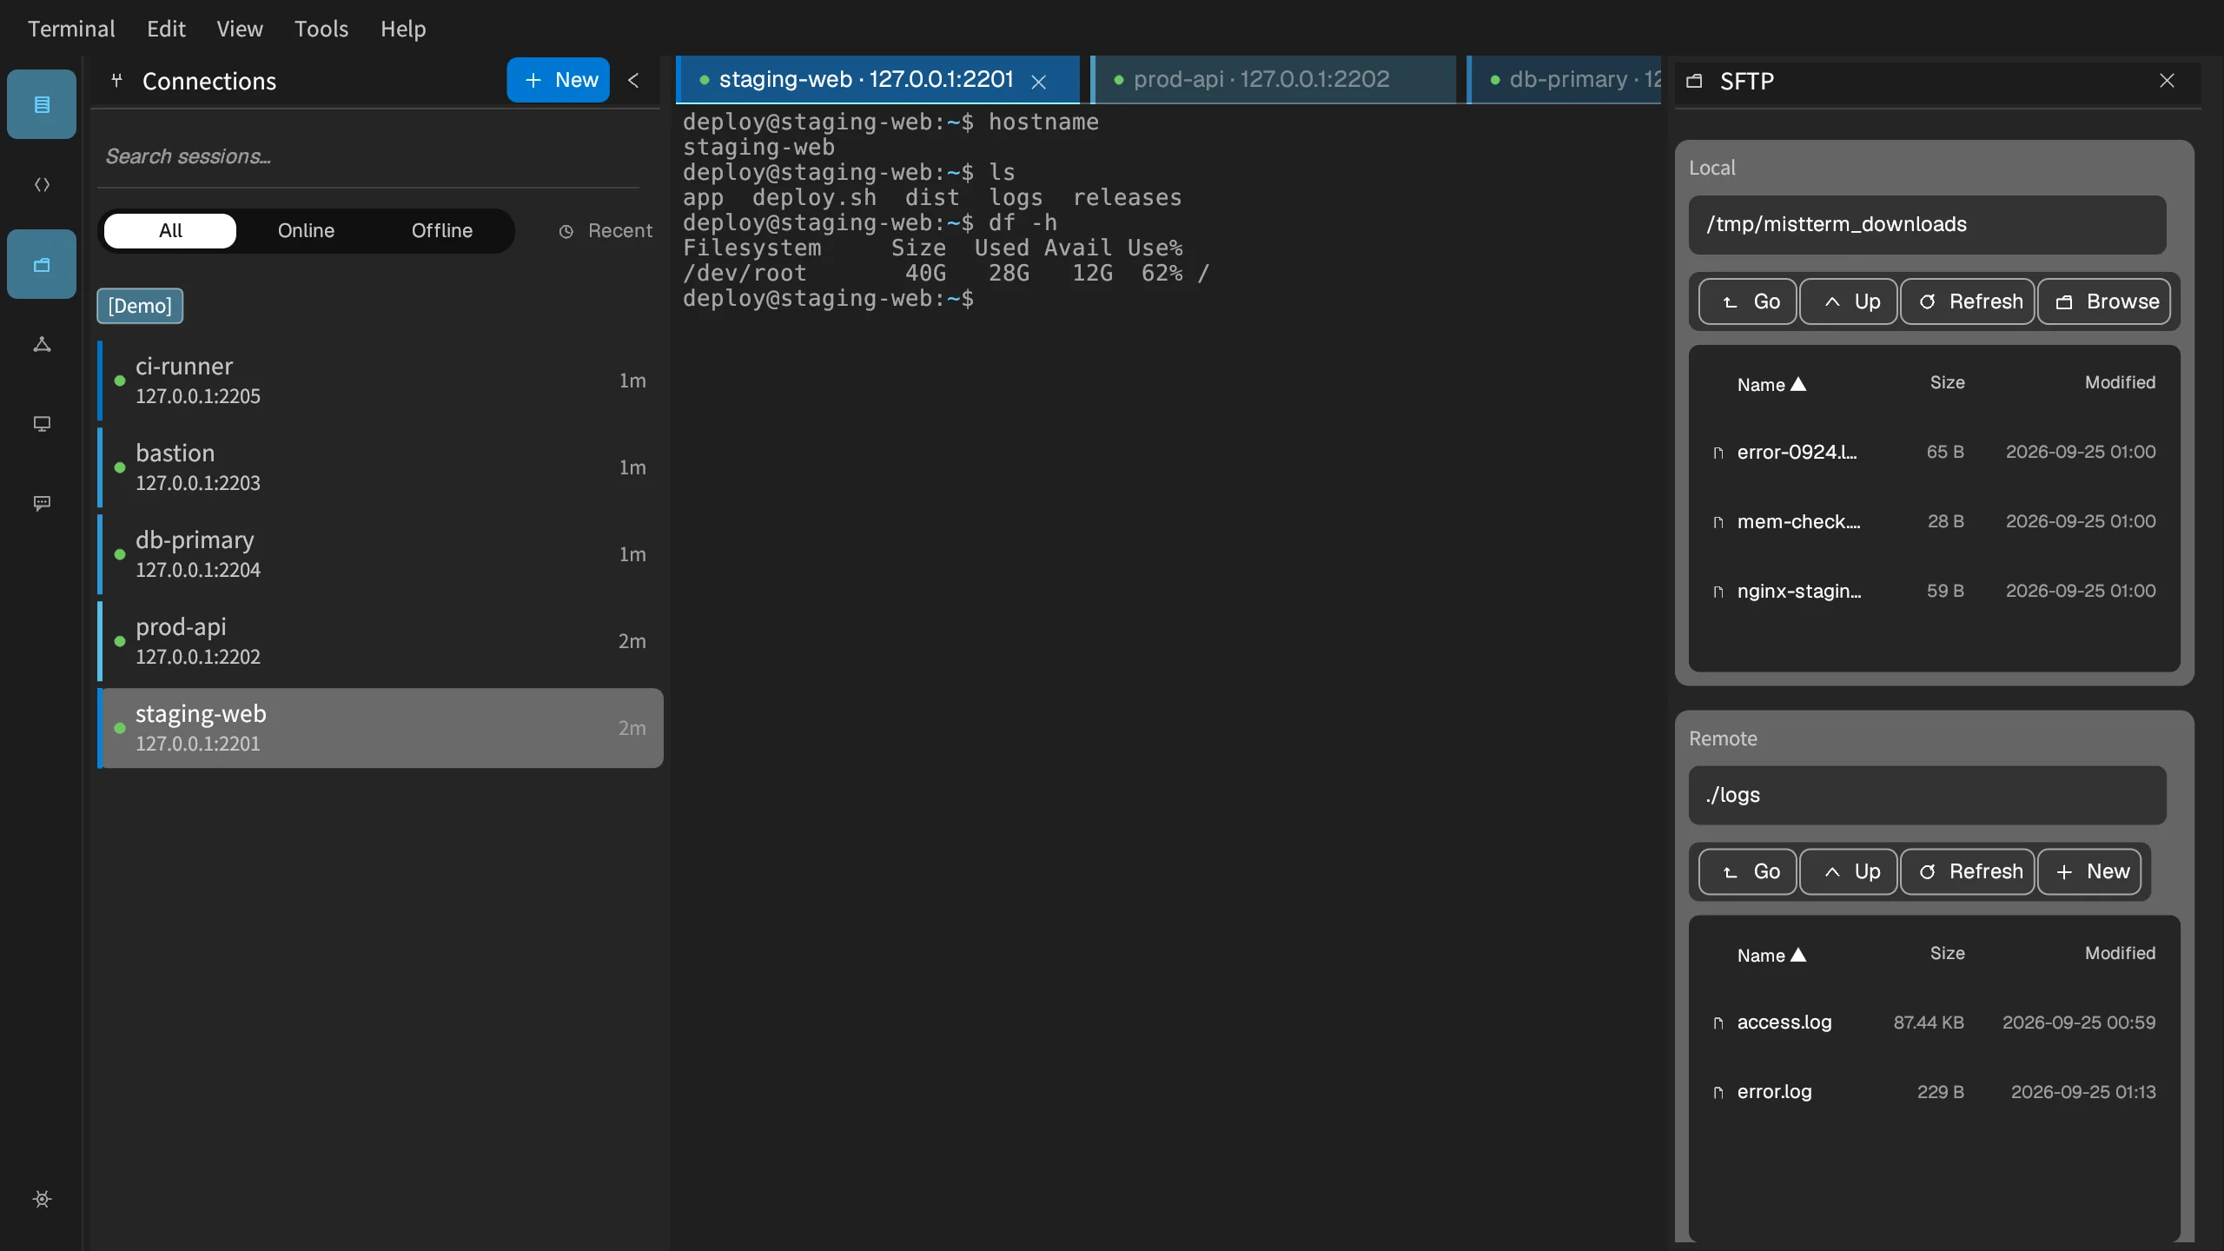Image resolution: width=2224 pixels, height=1251 pixels.
Task: Open the network topology sidebar icon
Action: pos(42,344)
